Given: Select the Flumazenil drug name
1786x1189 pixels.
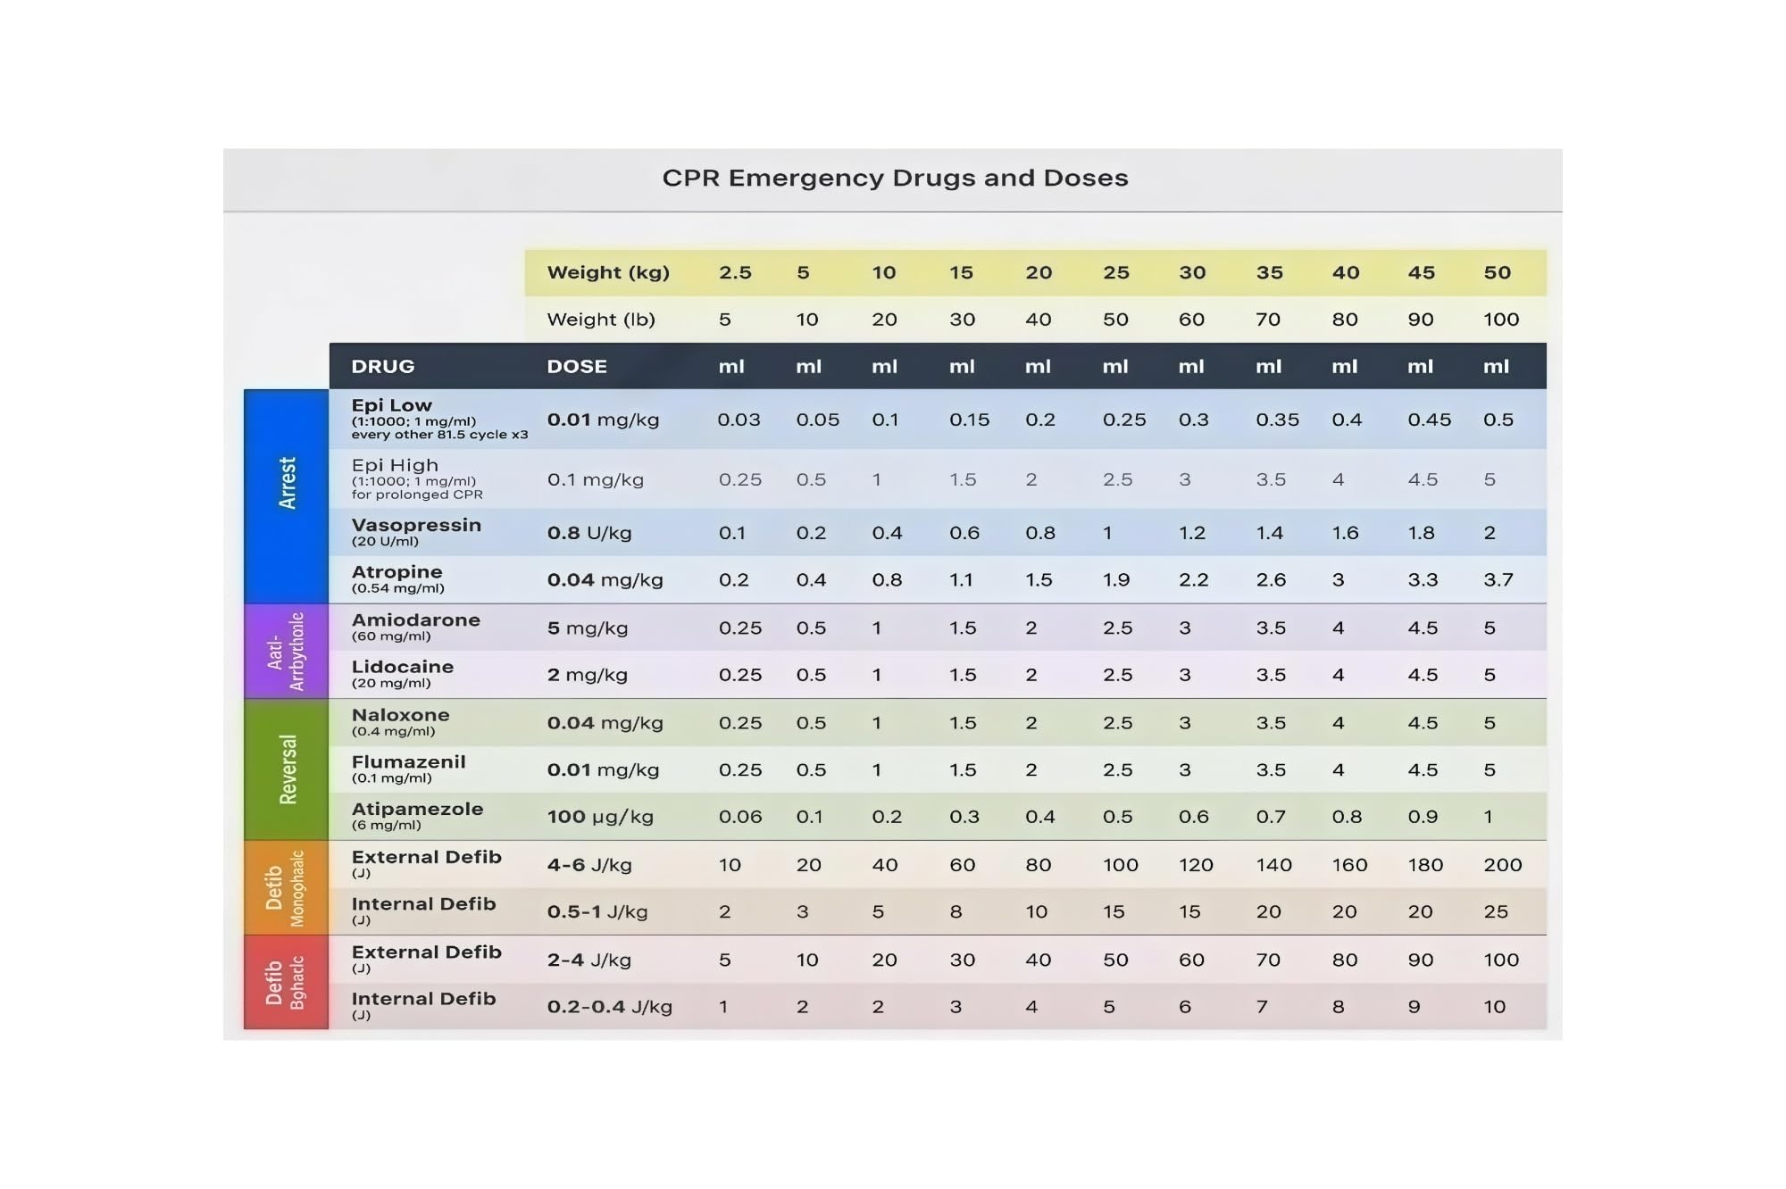Looking at the screenshot, I should (x=408, y=761).
